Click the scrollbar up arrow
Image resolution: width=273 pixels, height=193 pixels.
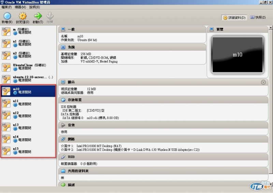(x=271, y=28)
